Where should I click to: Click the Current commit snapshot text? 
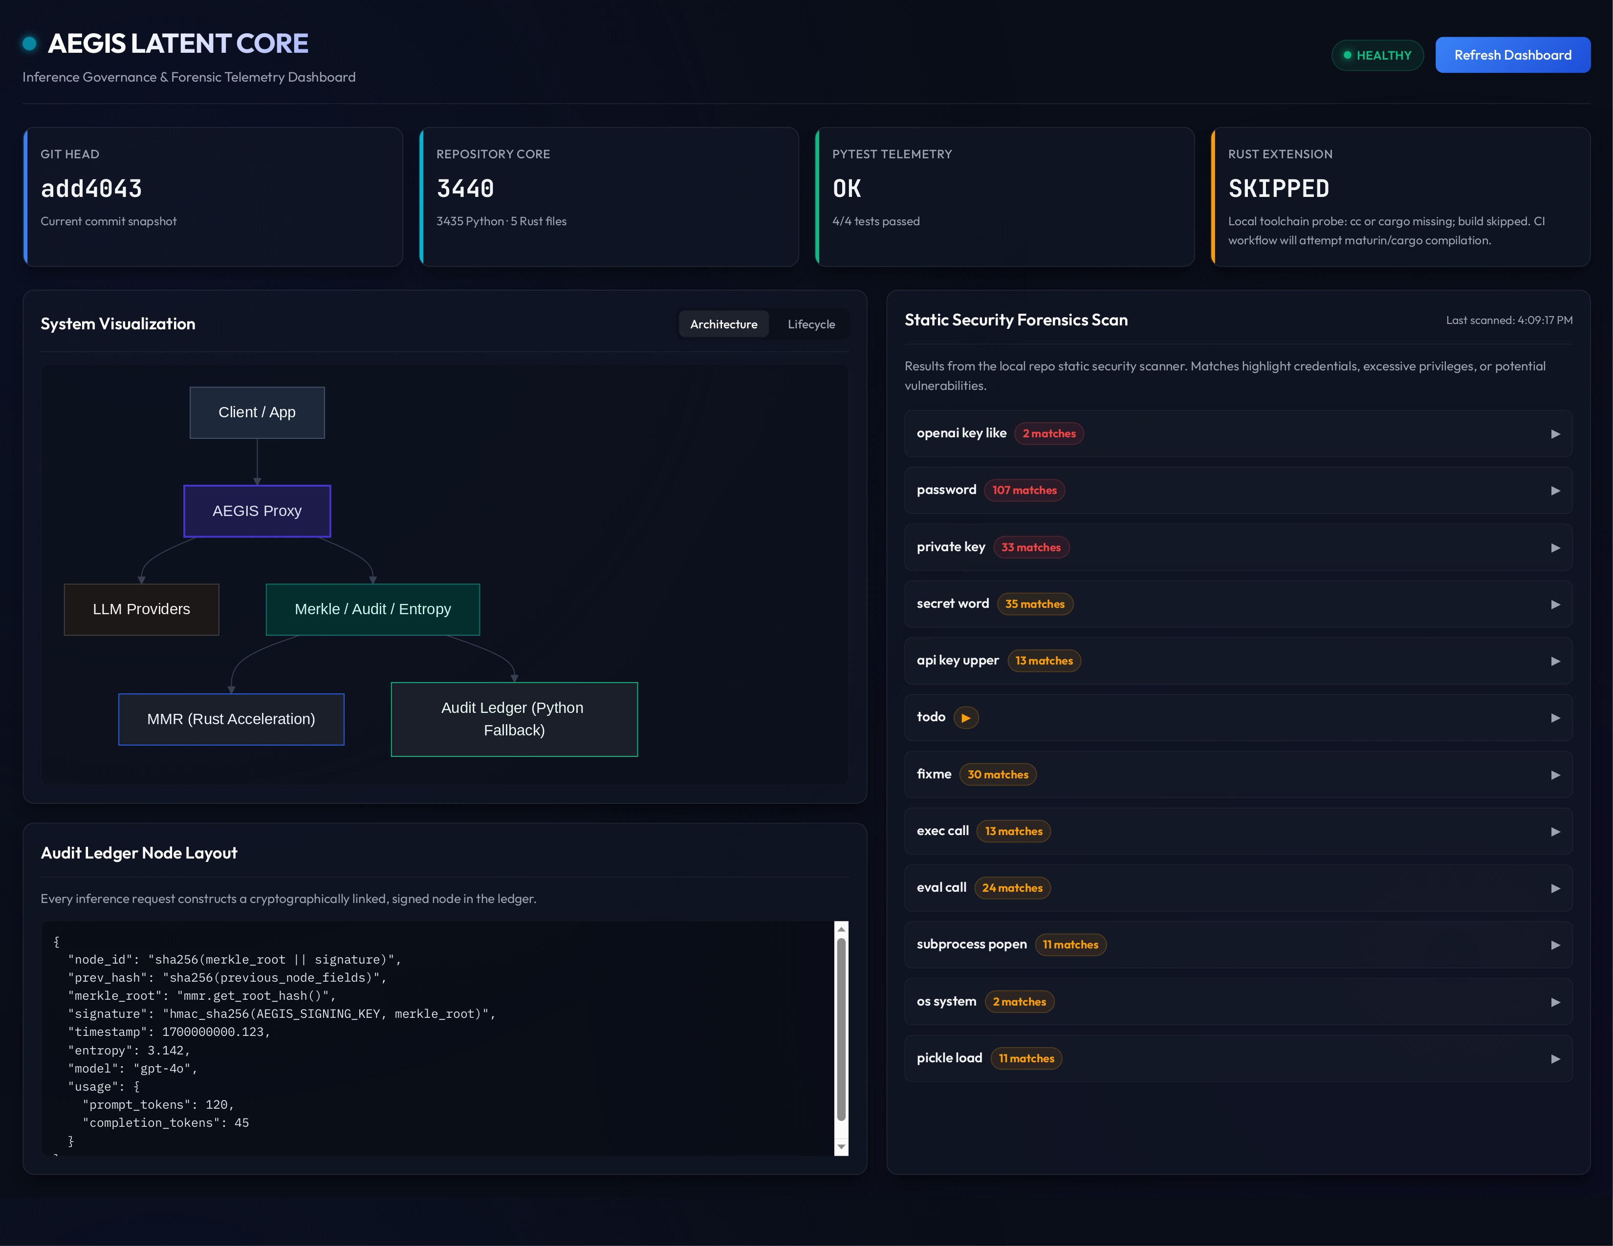pyautogui.click(x=109, y=221)
